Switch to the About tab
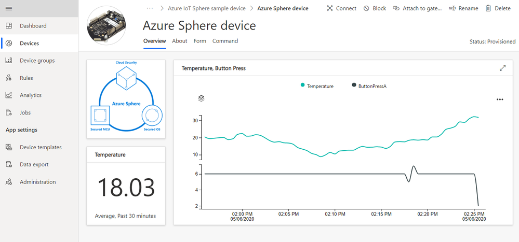Screen dimensions: 519x242 pos(180,41)
